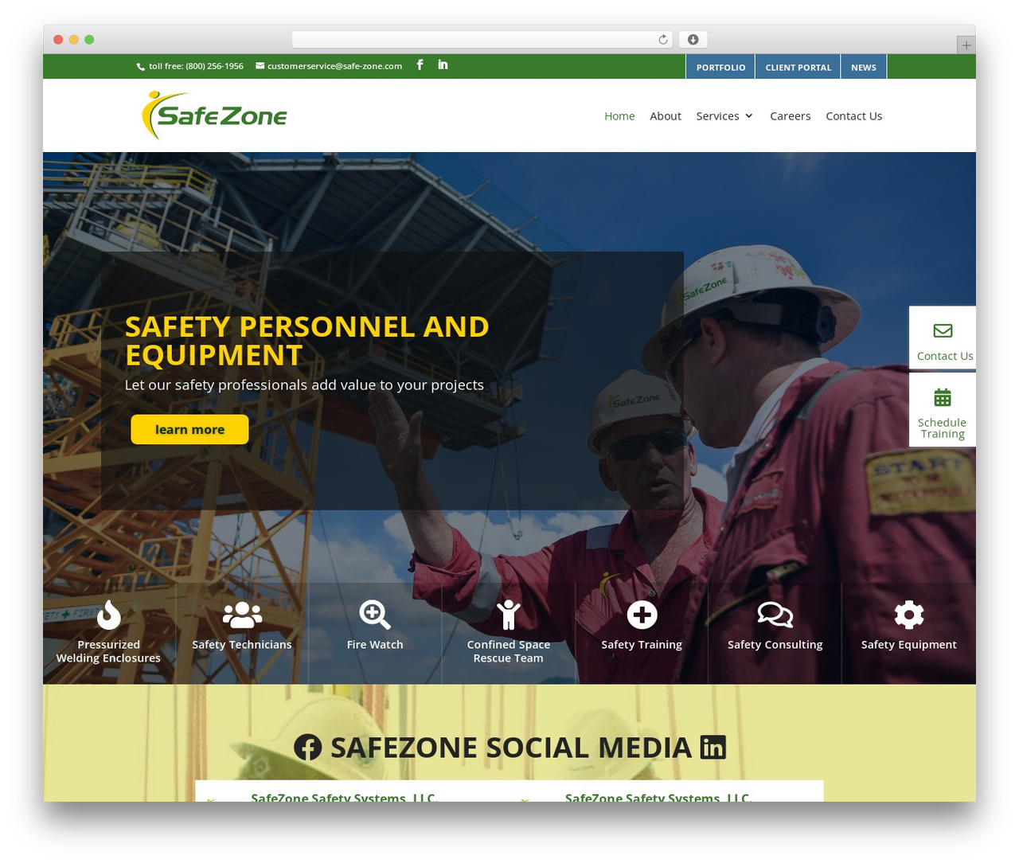
Task: Open Contact Us in main navigation
Action: click(854, 116)
